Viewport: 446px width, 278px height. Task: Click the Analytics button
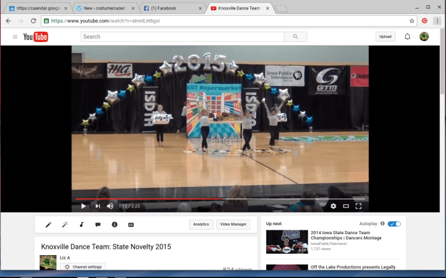[201, 225]
